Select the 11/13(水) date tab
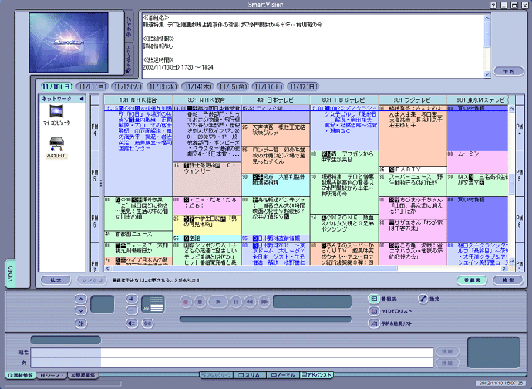 point(162,87)
